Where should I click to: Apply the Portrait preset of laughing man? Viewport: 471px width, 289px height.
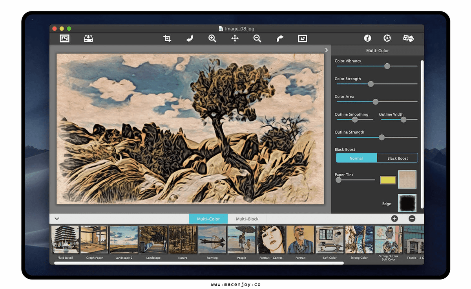tap(301, 239)
